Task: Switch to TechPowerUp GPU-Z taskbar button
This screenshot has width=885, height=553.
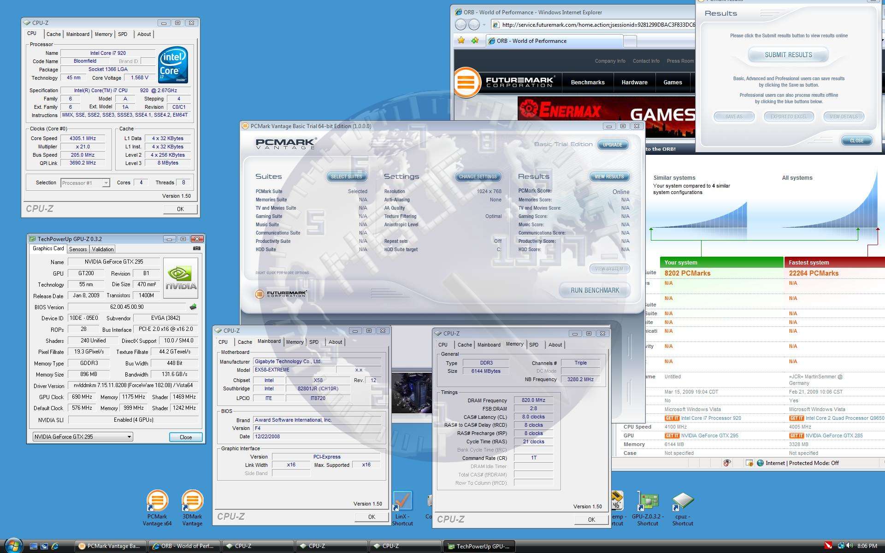Action: pyautogui.click(x=479, y=546)
